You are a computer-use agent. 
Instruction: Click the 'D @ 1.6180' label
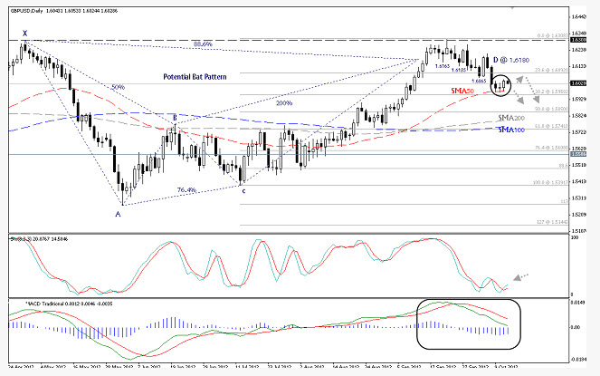511,60
